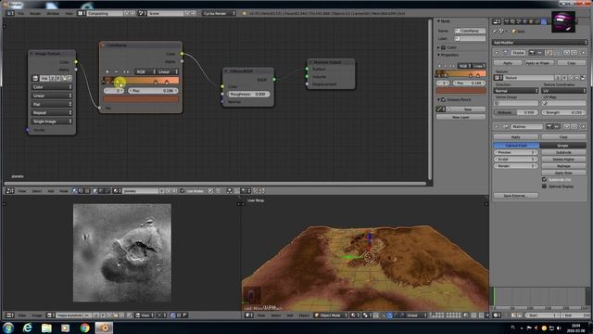Screen dimensions: 593x334
Task: Toggle the Optimal Display checkbox
Action: point(544,186)
